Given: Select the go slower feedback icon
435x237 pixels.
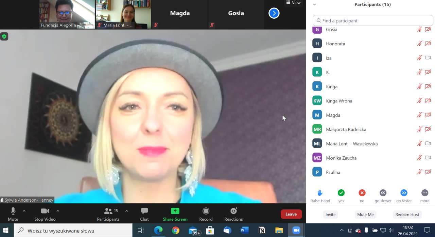Looking at the screenshot, I should pyautogui.click(x=383, y=193).
